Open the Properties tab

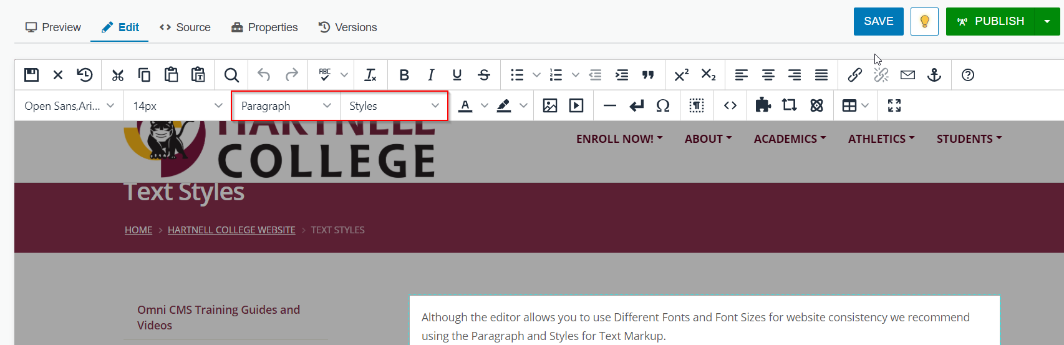(264, 27)
